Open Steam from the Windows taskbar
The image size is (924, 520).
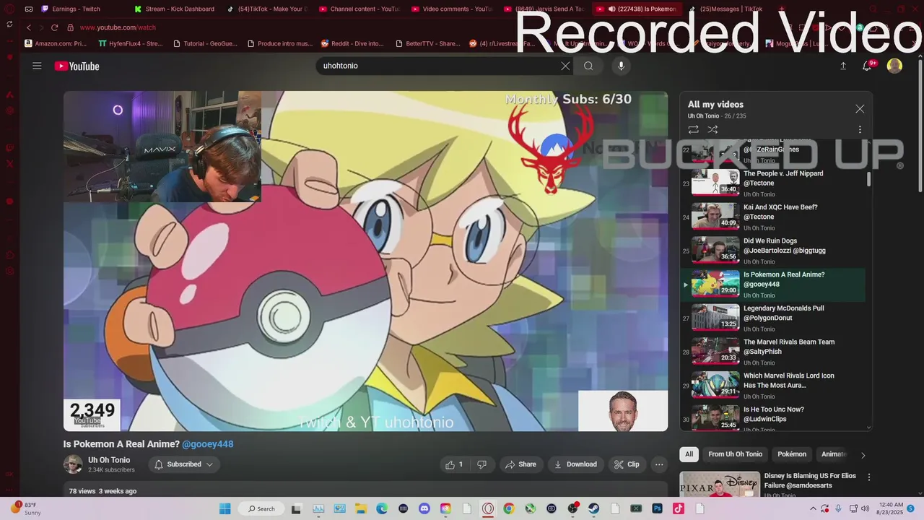(593, 508)
